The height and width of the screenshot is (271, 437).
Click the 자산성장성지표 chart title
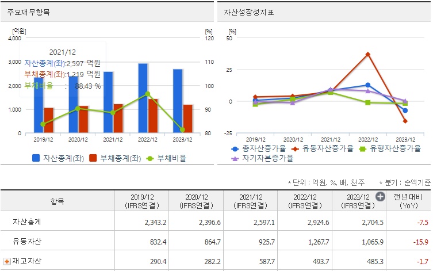point(249,12)
